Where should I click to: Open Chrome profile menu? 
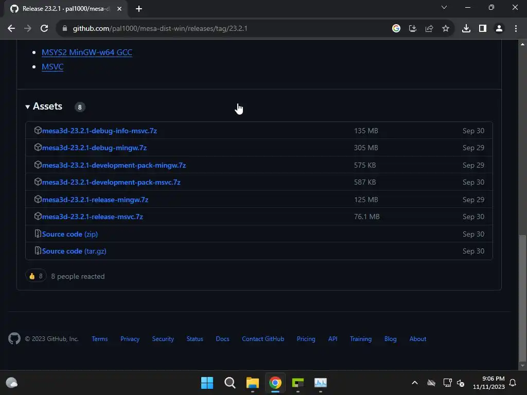(x=499, y=29)
